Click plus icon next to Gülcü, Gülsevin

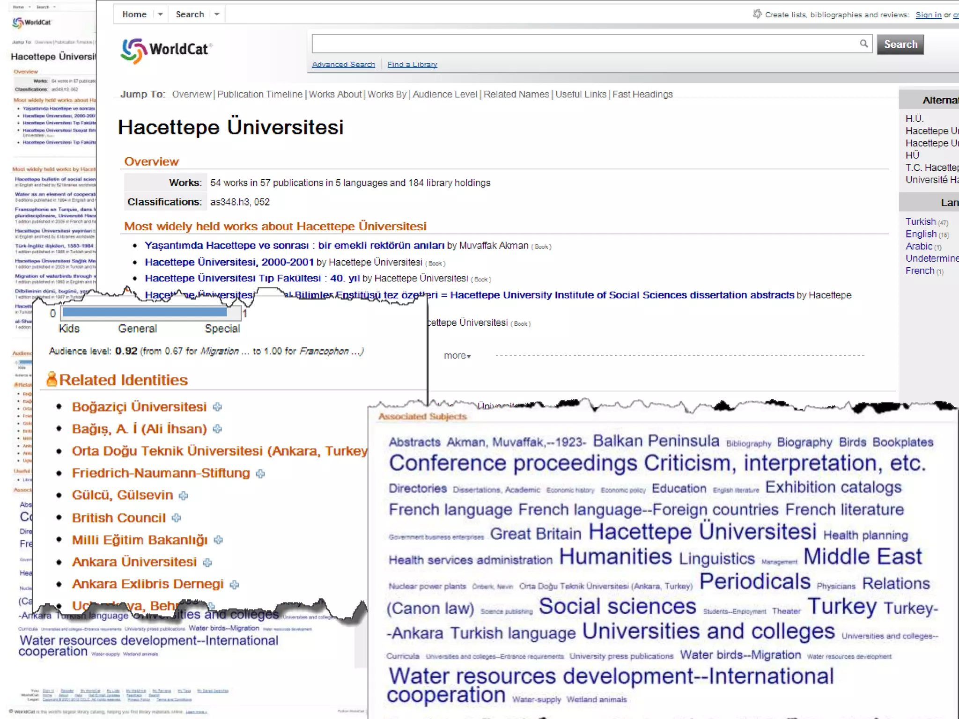tap(183, 496)
